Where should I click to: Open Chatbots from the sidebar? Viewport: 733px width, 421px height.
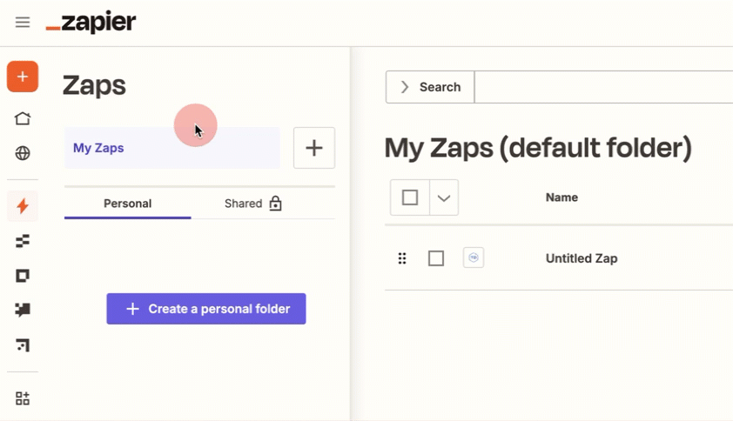click(x=23, y=310)
